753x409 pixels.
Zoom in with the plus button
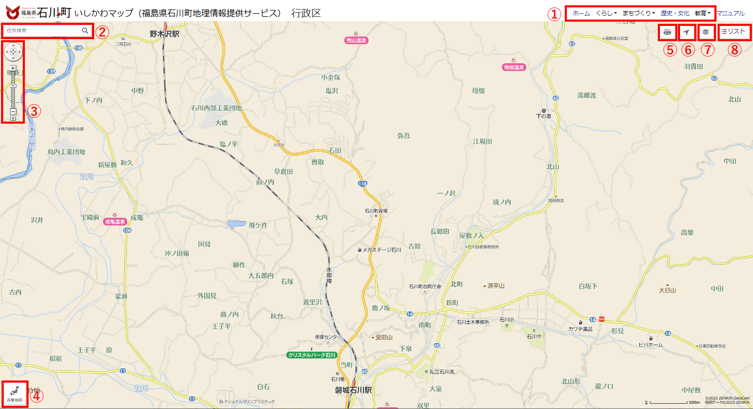(x=13, y=68)
